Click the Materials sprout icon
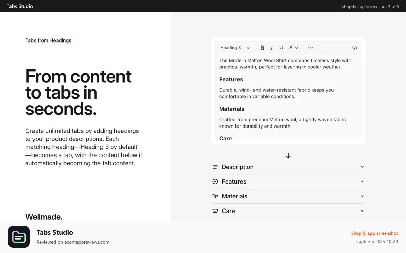Screen dimensions: 406x253 coord(215,196)
